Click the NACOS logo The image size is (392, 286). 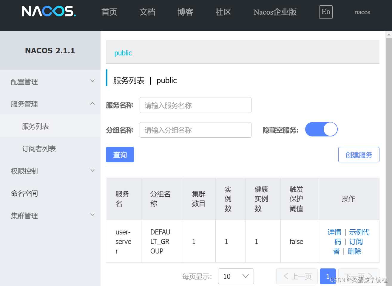(49, 12)
